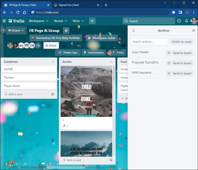Click the CM member avatar

pyautogui.click(x=32, y=45)
